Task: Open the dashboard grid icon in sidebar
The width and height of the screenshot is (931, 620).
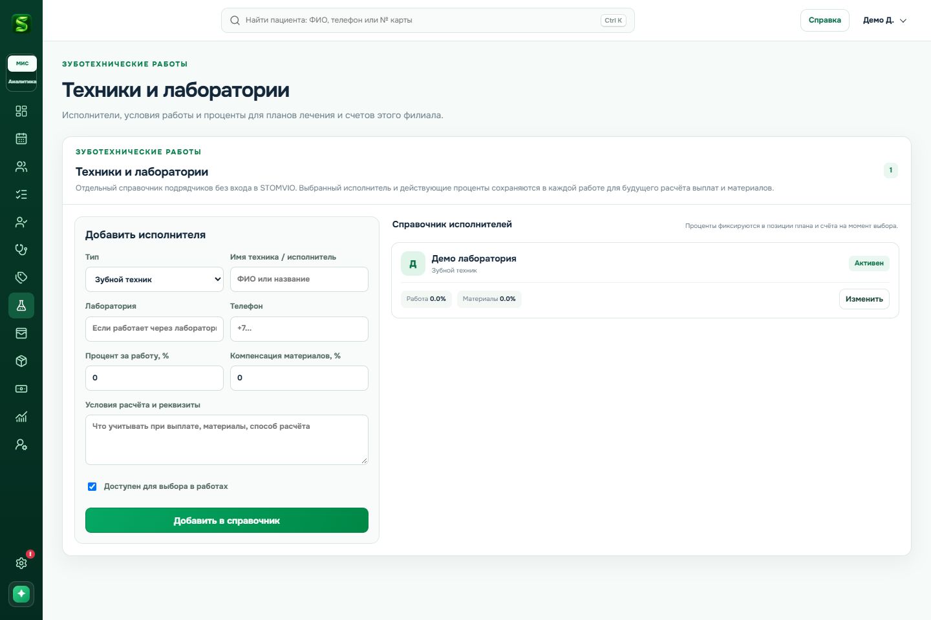Action: point(21,111)
